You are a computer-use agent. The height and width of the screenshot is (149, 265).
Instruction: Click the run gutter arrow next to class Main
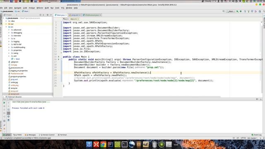[x=59, y=57]
